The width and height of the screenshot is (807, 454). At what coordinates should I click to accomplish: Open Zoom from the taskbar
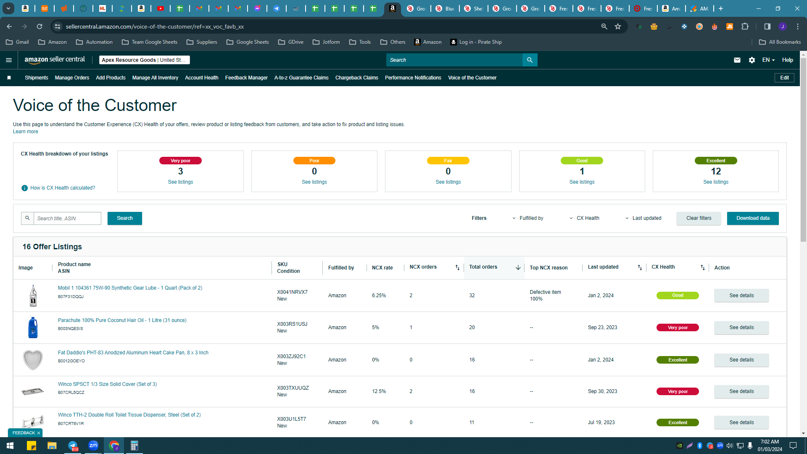(93, 446)
